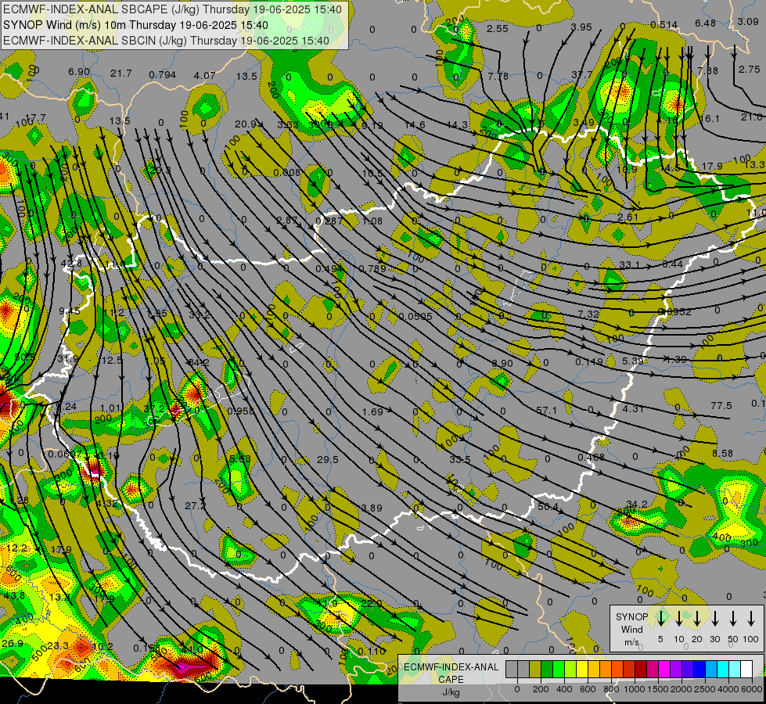
Task: Click the 'SYNOP Wind m/s' legend label
Action: click(x=631, y=630)
